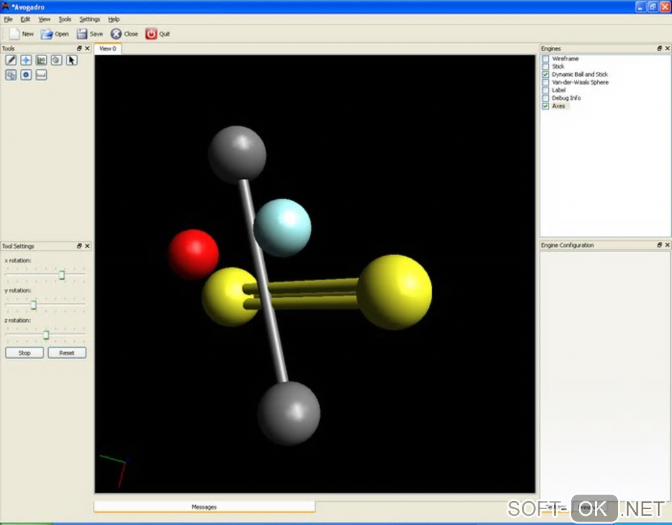This screenshot has height=525, width=672.
Task: Close the Tools panel
Action: pos(88,48)
